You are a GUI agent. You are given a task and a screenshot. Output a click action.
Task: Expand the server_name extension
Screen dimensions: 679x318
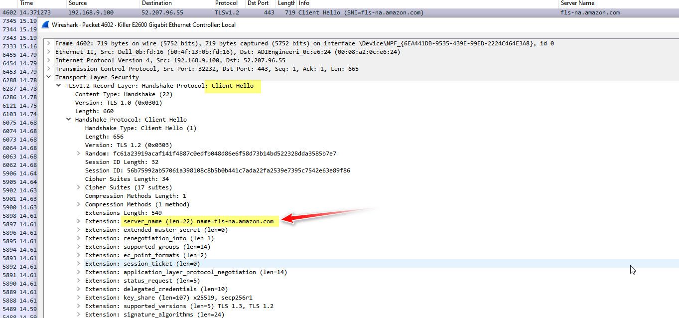[78, 221]
